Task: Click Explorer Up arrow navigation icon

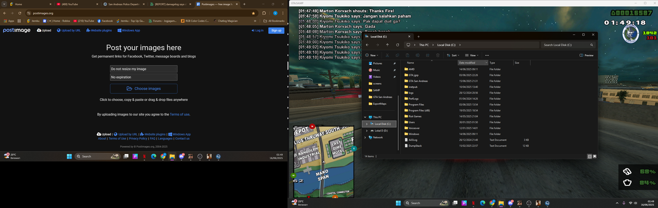Action: [x=388, y=45]
